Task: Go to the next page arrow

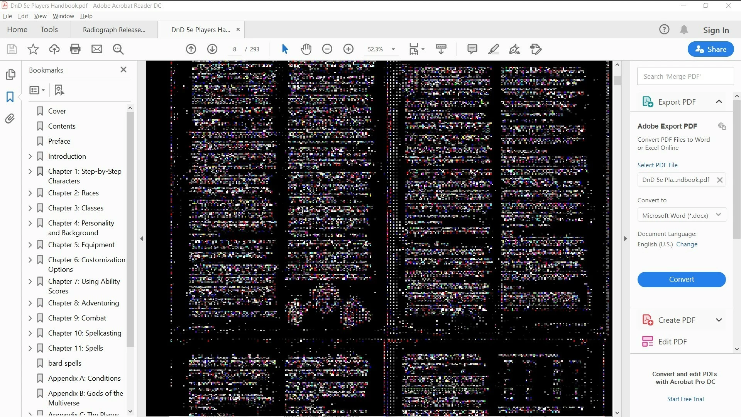Action: (212, 49)
